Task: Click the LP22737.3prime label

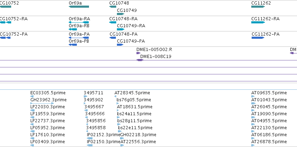Action: coord(47,121)
